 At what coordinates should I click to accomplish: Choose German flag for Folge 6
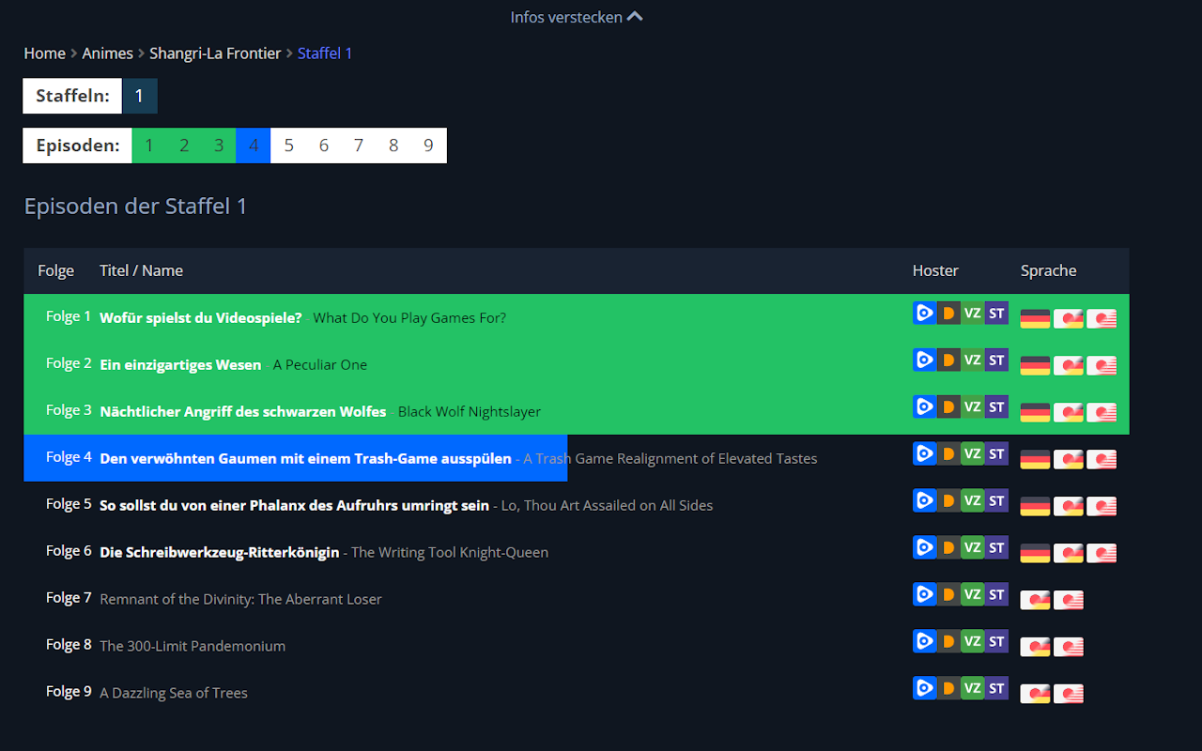pyautogui.click(x=1034, y=552)
